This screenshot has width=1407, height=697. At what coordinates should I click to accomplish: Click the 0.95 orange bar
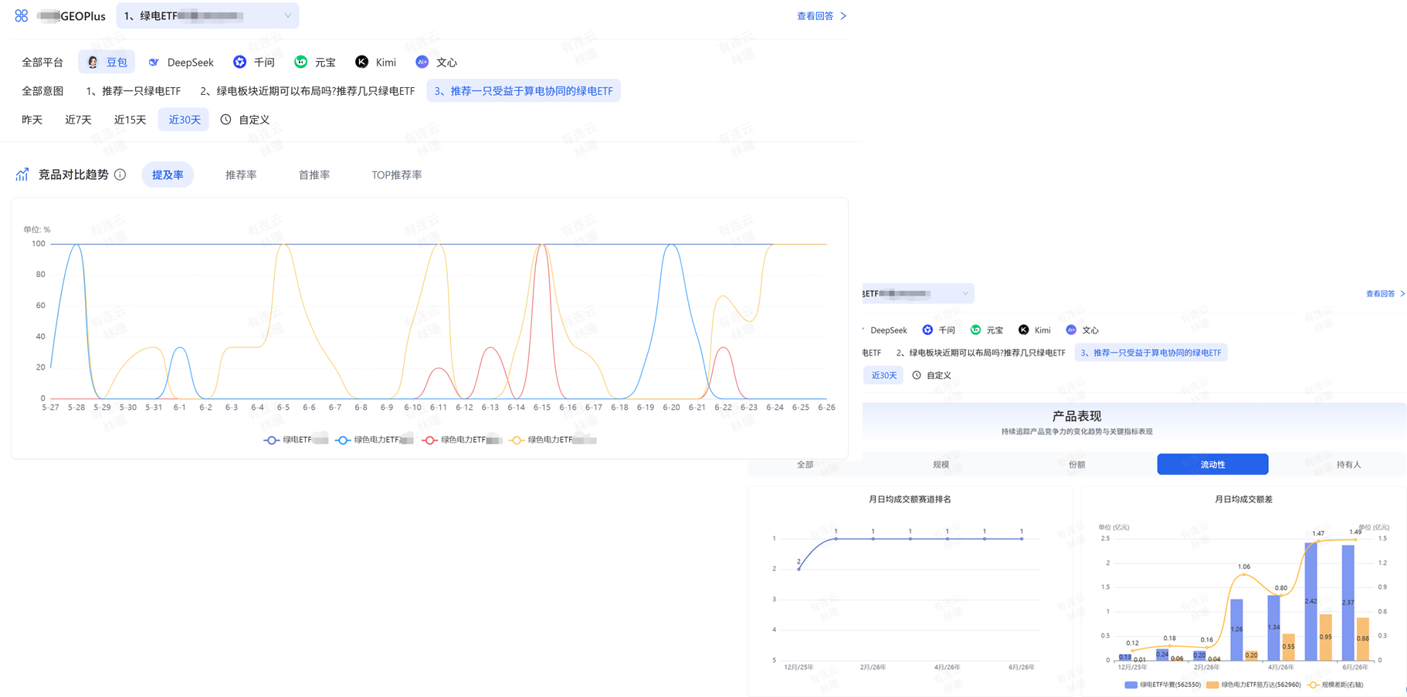(1326, 637)
